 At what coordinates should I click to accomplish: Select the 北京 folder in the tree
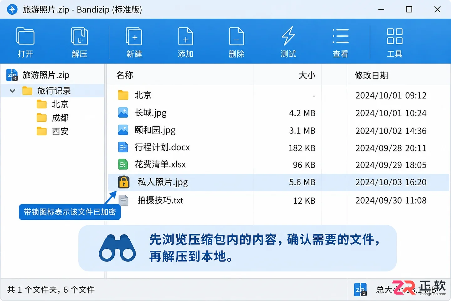60,104
